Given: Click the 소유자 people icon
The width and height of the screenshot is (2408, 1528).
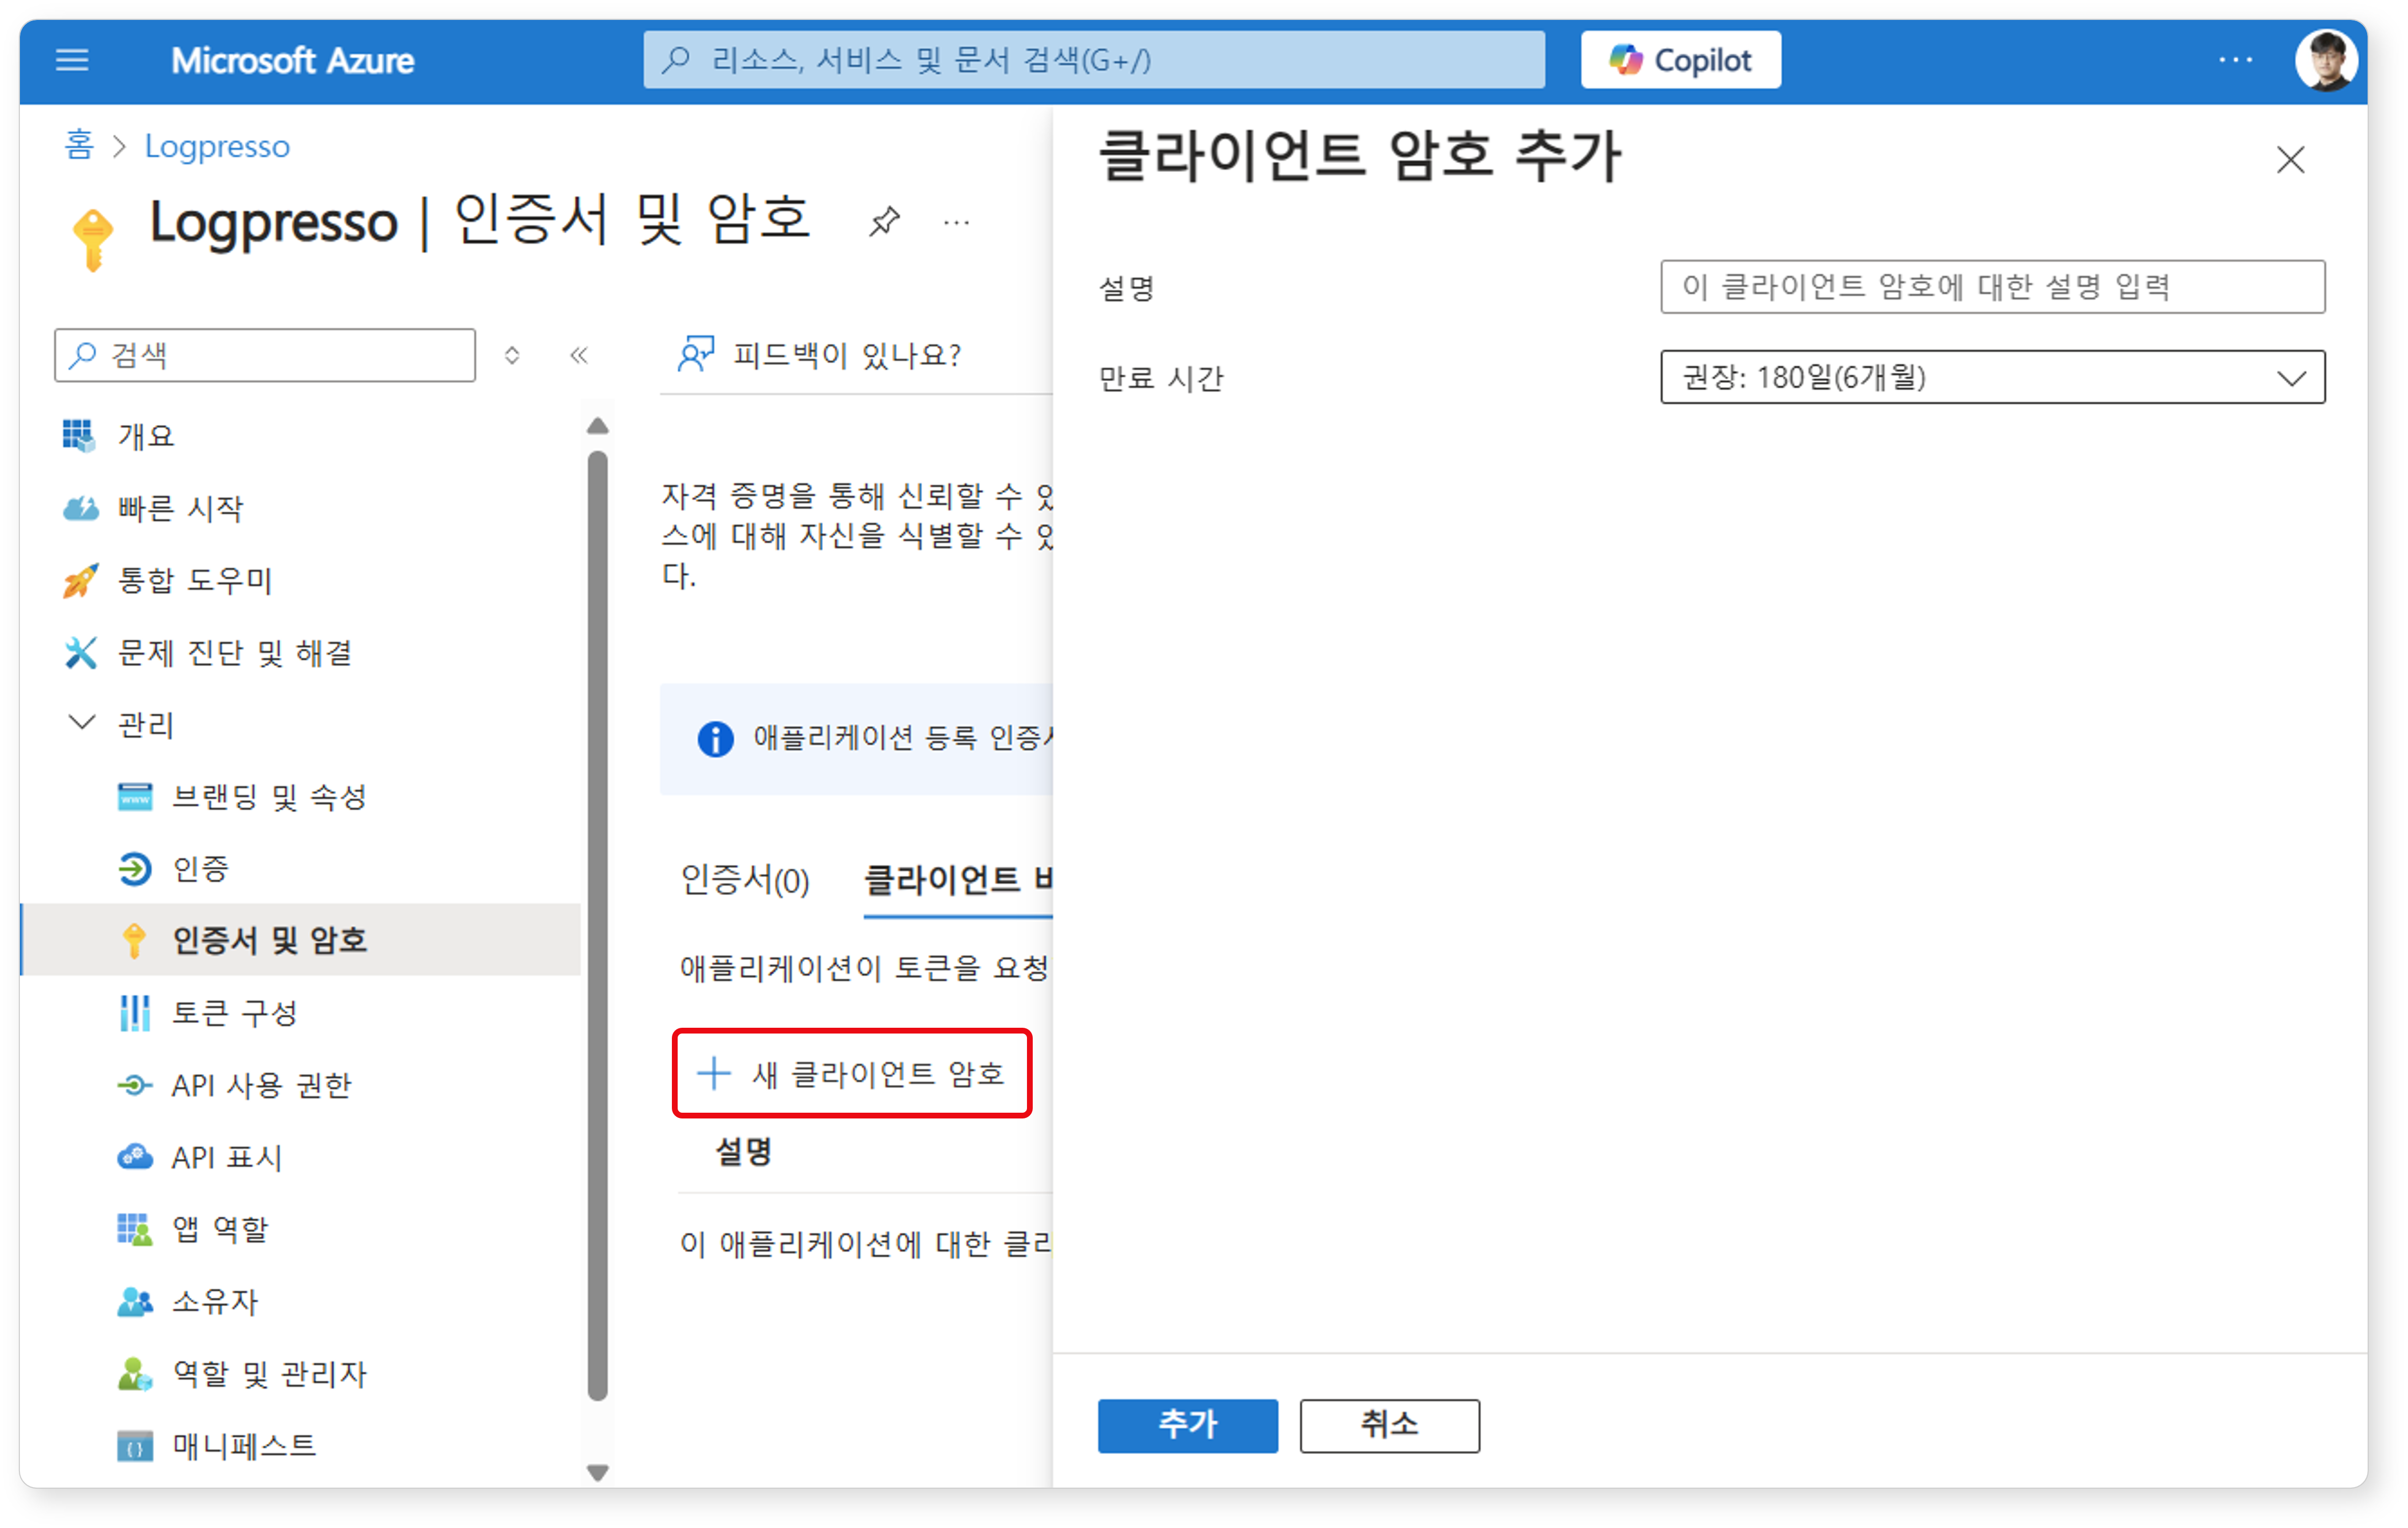Looking at the screenshot, I should [x=135, y=1301].
